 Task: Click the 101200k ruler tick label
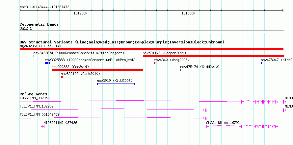coord(80,13)
